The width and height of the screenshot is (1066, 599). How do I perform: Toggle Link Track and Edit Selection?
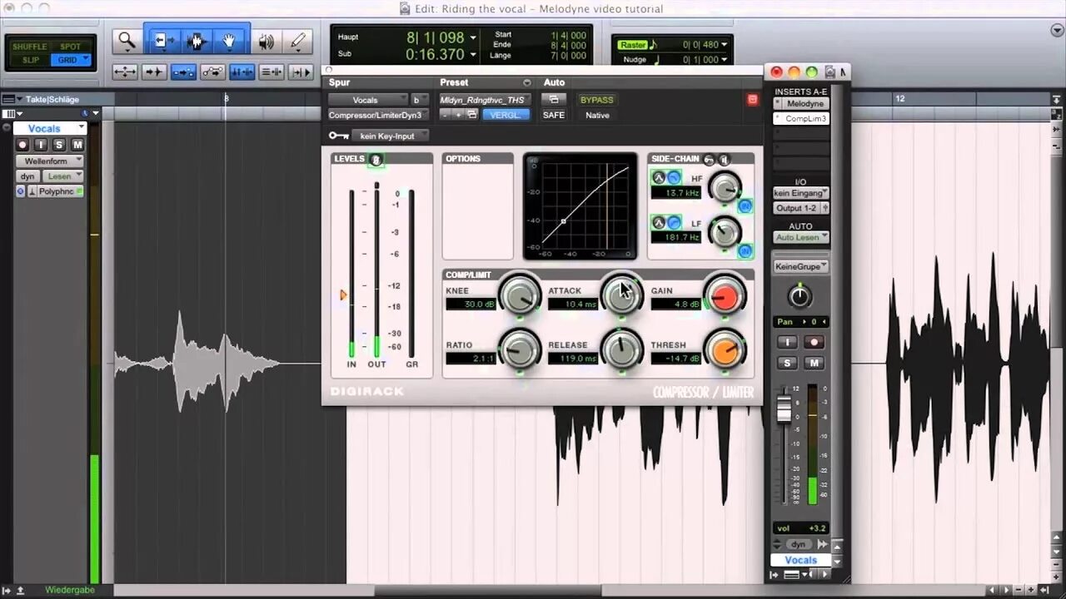271,72
